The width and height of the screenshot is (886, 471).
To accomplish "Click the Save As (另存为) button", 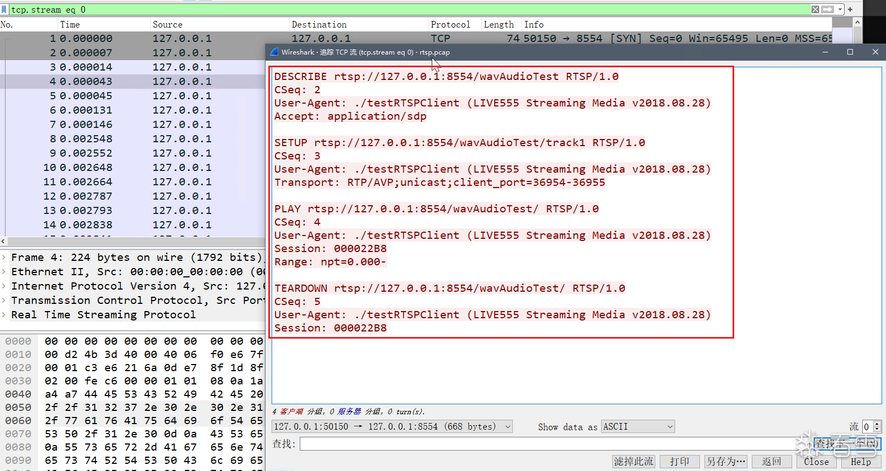I will (726, 462).
